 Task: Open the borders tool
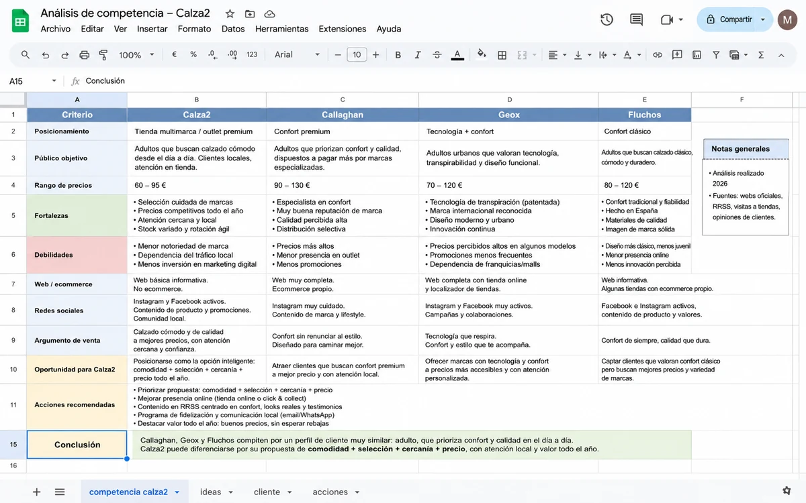click(x=502, y=55)
